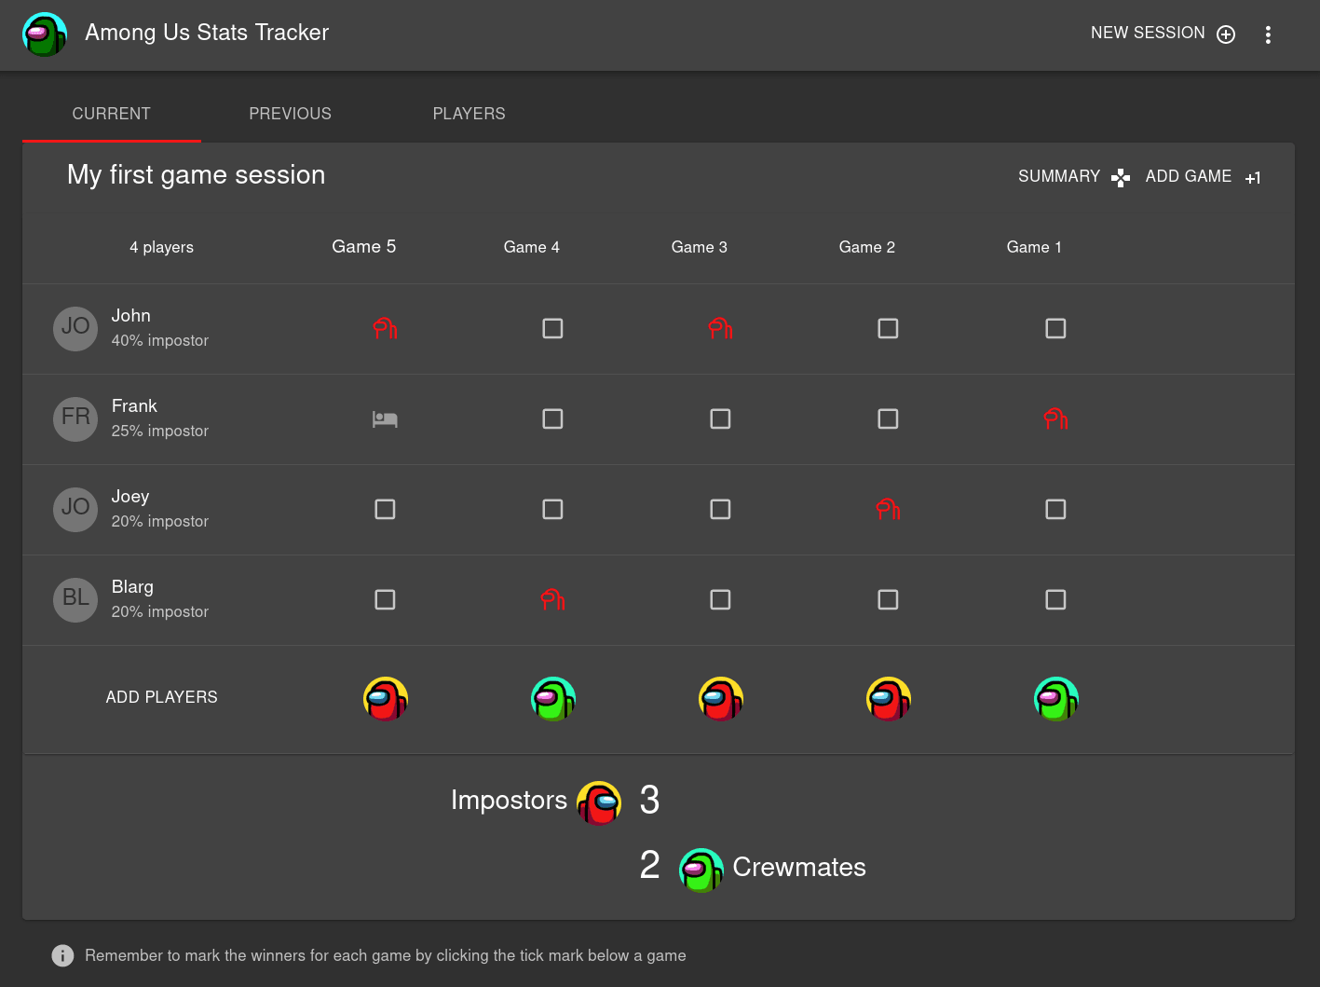The width and height of the screenshot is (1320, 987).
Task: Click the '4 players' header label
Action: (x=162, y=247)
